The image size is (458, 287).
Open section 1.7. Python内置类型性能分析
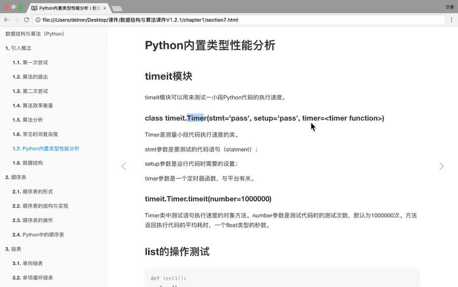[46, 149]
